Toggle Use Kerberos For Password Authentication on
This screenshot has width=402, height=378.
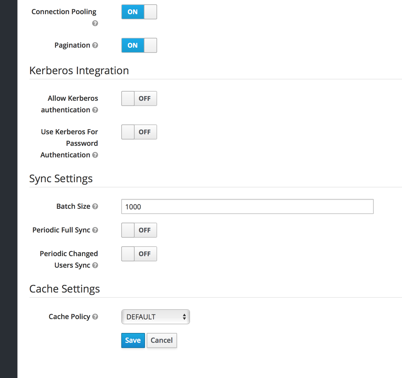click(139, 132)
